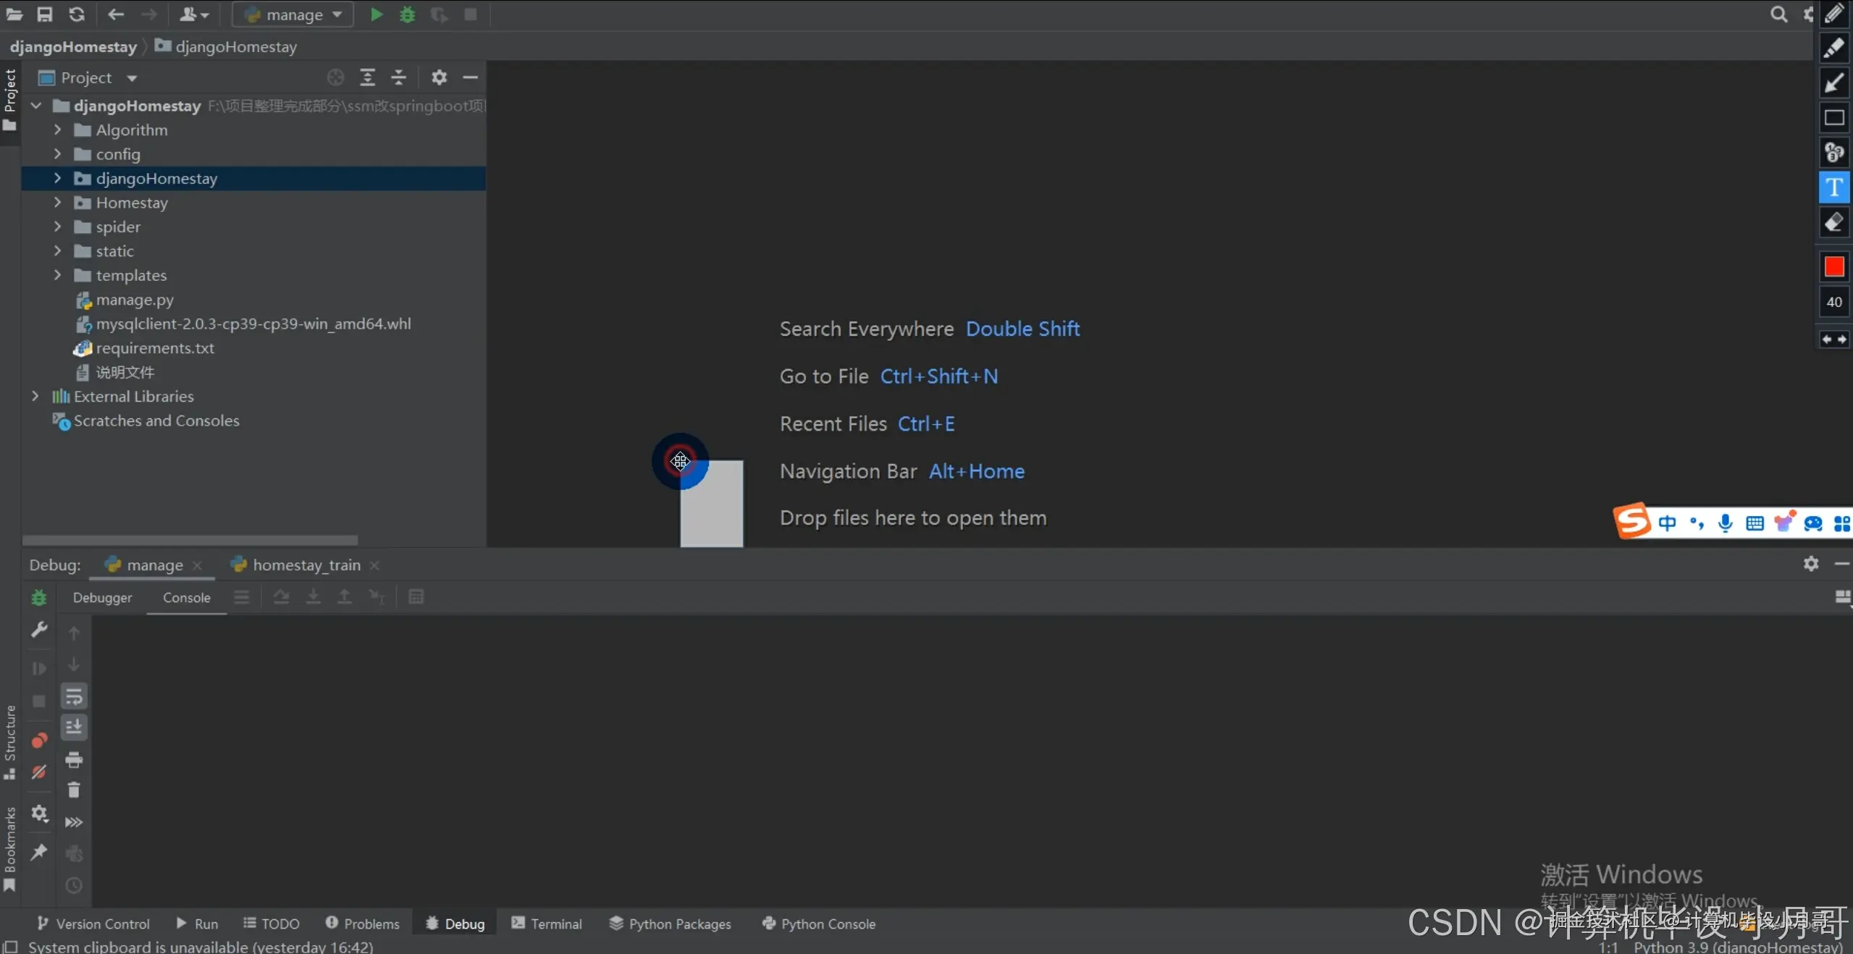Clear console with the trash icon
This screenshot has height=954, width=1853.
coord(74,790)
